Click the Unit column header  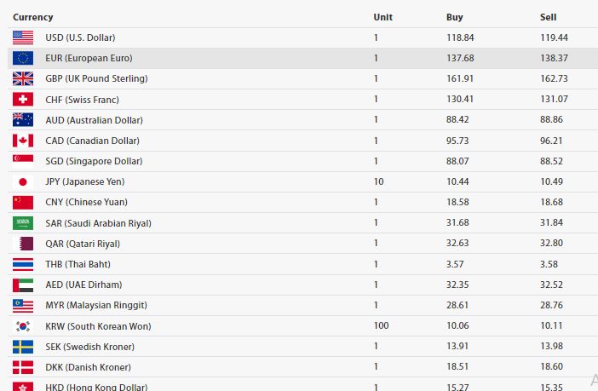tap(382, 17)
